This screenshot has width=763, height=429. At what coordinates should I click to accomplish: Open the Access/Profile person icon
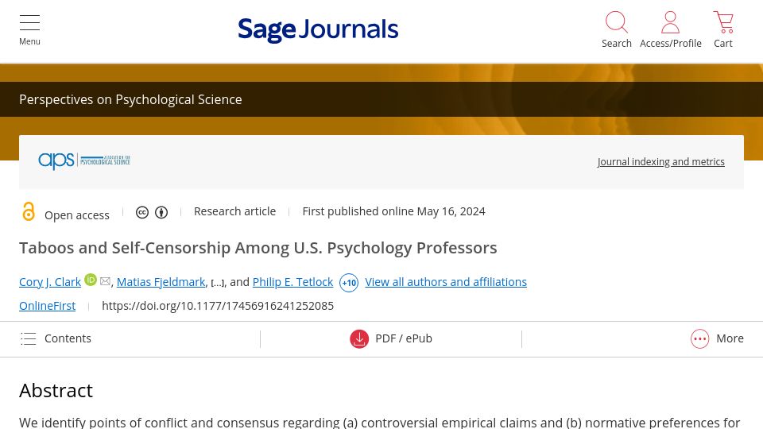(x=670, y=22)
